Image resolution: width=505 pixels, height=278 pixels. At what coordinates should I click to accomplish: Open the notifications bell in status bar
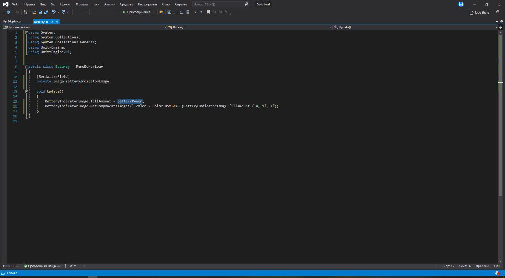[497, 273]
